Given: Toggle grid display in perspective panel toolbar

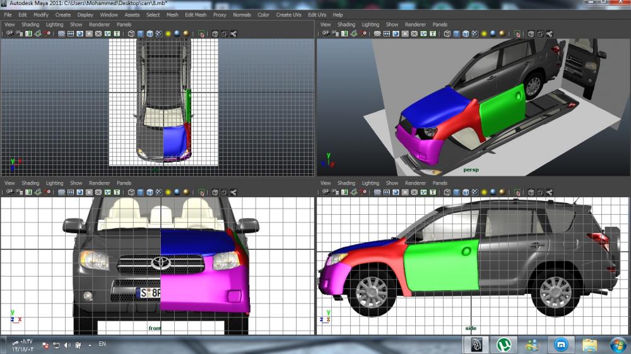Looking at the screenshot, I should click(378, 33).
